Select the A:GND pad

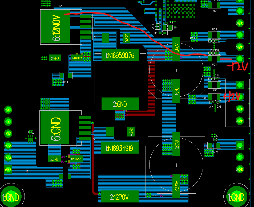tap(131, 131)
